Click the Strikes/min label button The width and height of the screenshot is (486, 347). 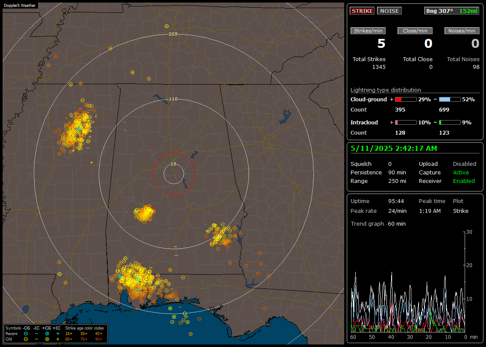pos(368,31)
